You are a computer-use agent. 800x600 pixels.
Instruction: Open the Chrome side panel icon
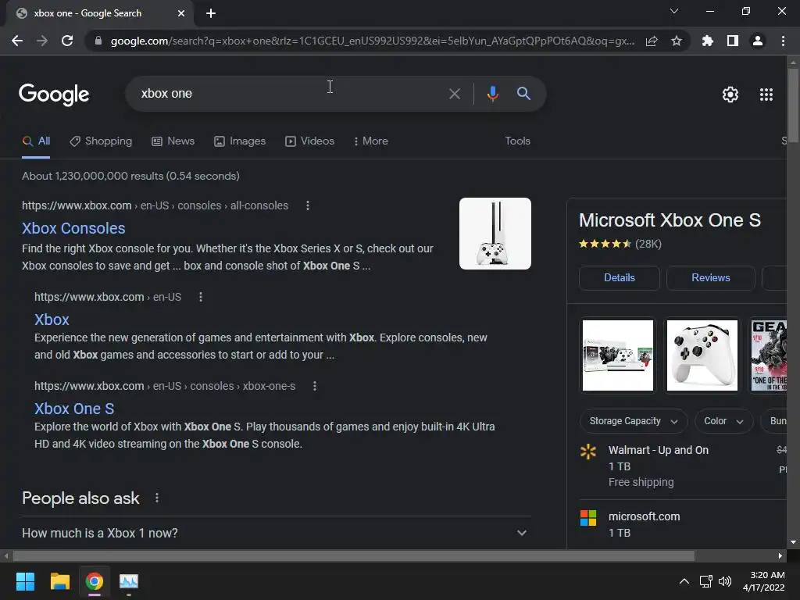pyautogui.click(x=733, y=41)
